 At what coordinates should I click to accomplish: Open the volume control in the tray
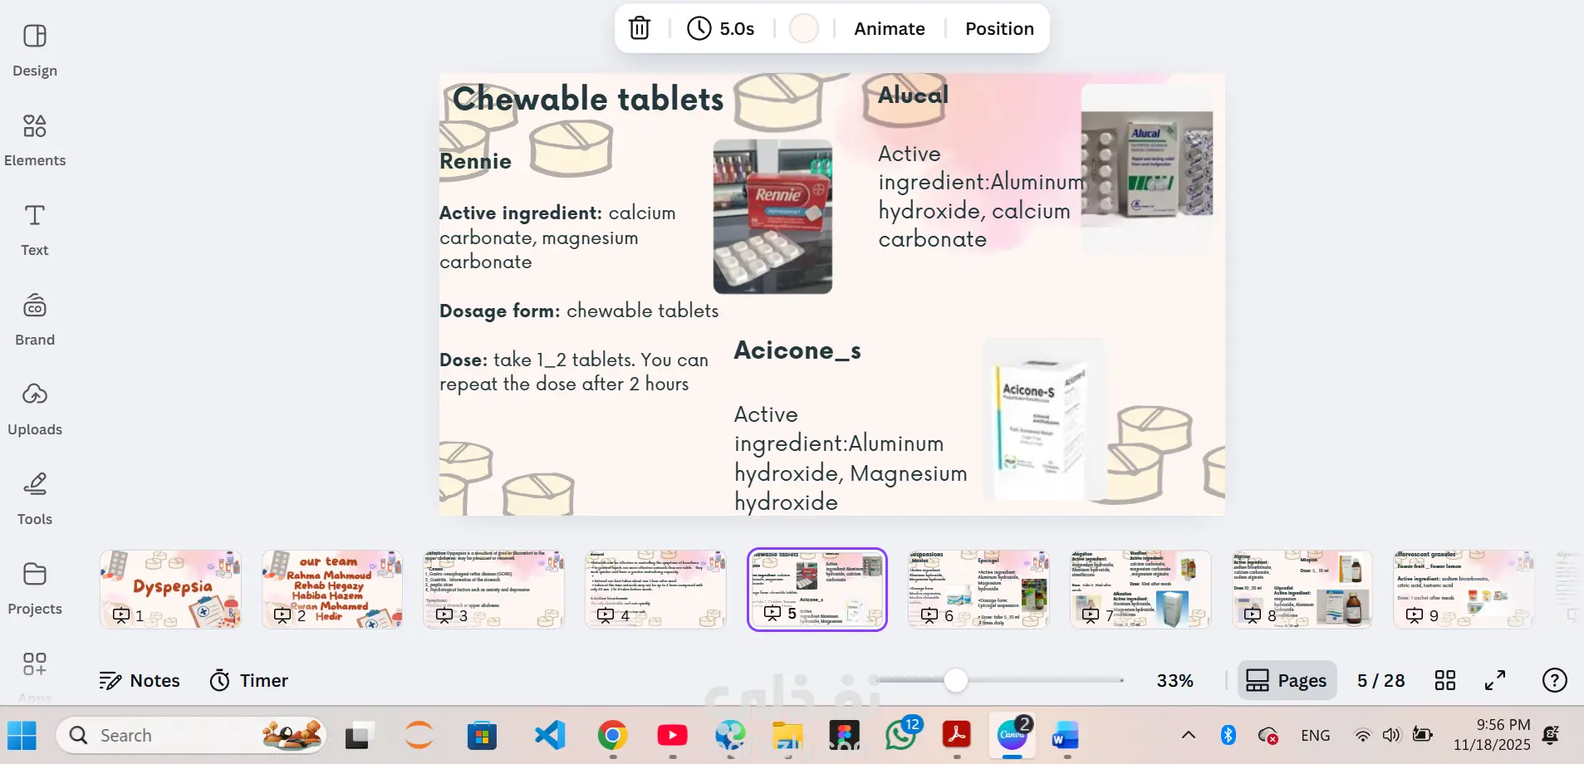[1391, 735]
